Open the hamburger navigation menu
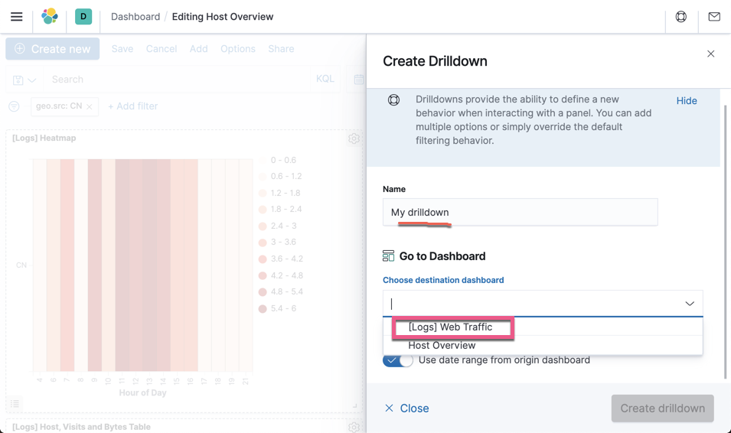 (16, 17)
